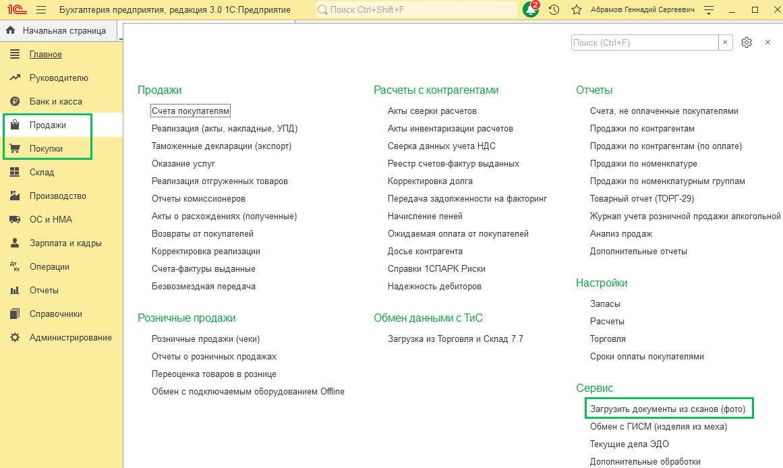The image size is (783, 468).
Task: Open the Администрирование section label
Action: [70, 337]
